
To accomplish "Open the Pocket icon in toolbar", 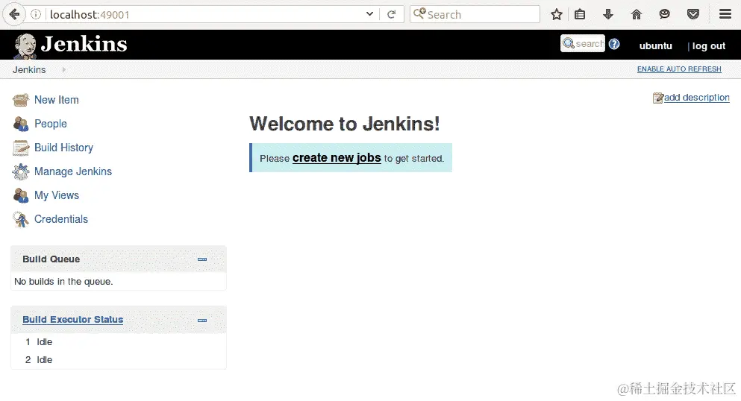I will (x=693, y=14).
